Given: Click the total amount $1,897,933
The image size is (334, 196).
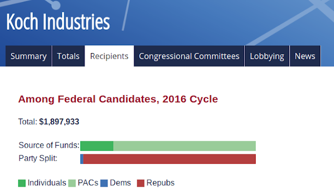Looking at the screenshot, I should 59,122.
